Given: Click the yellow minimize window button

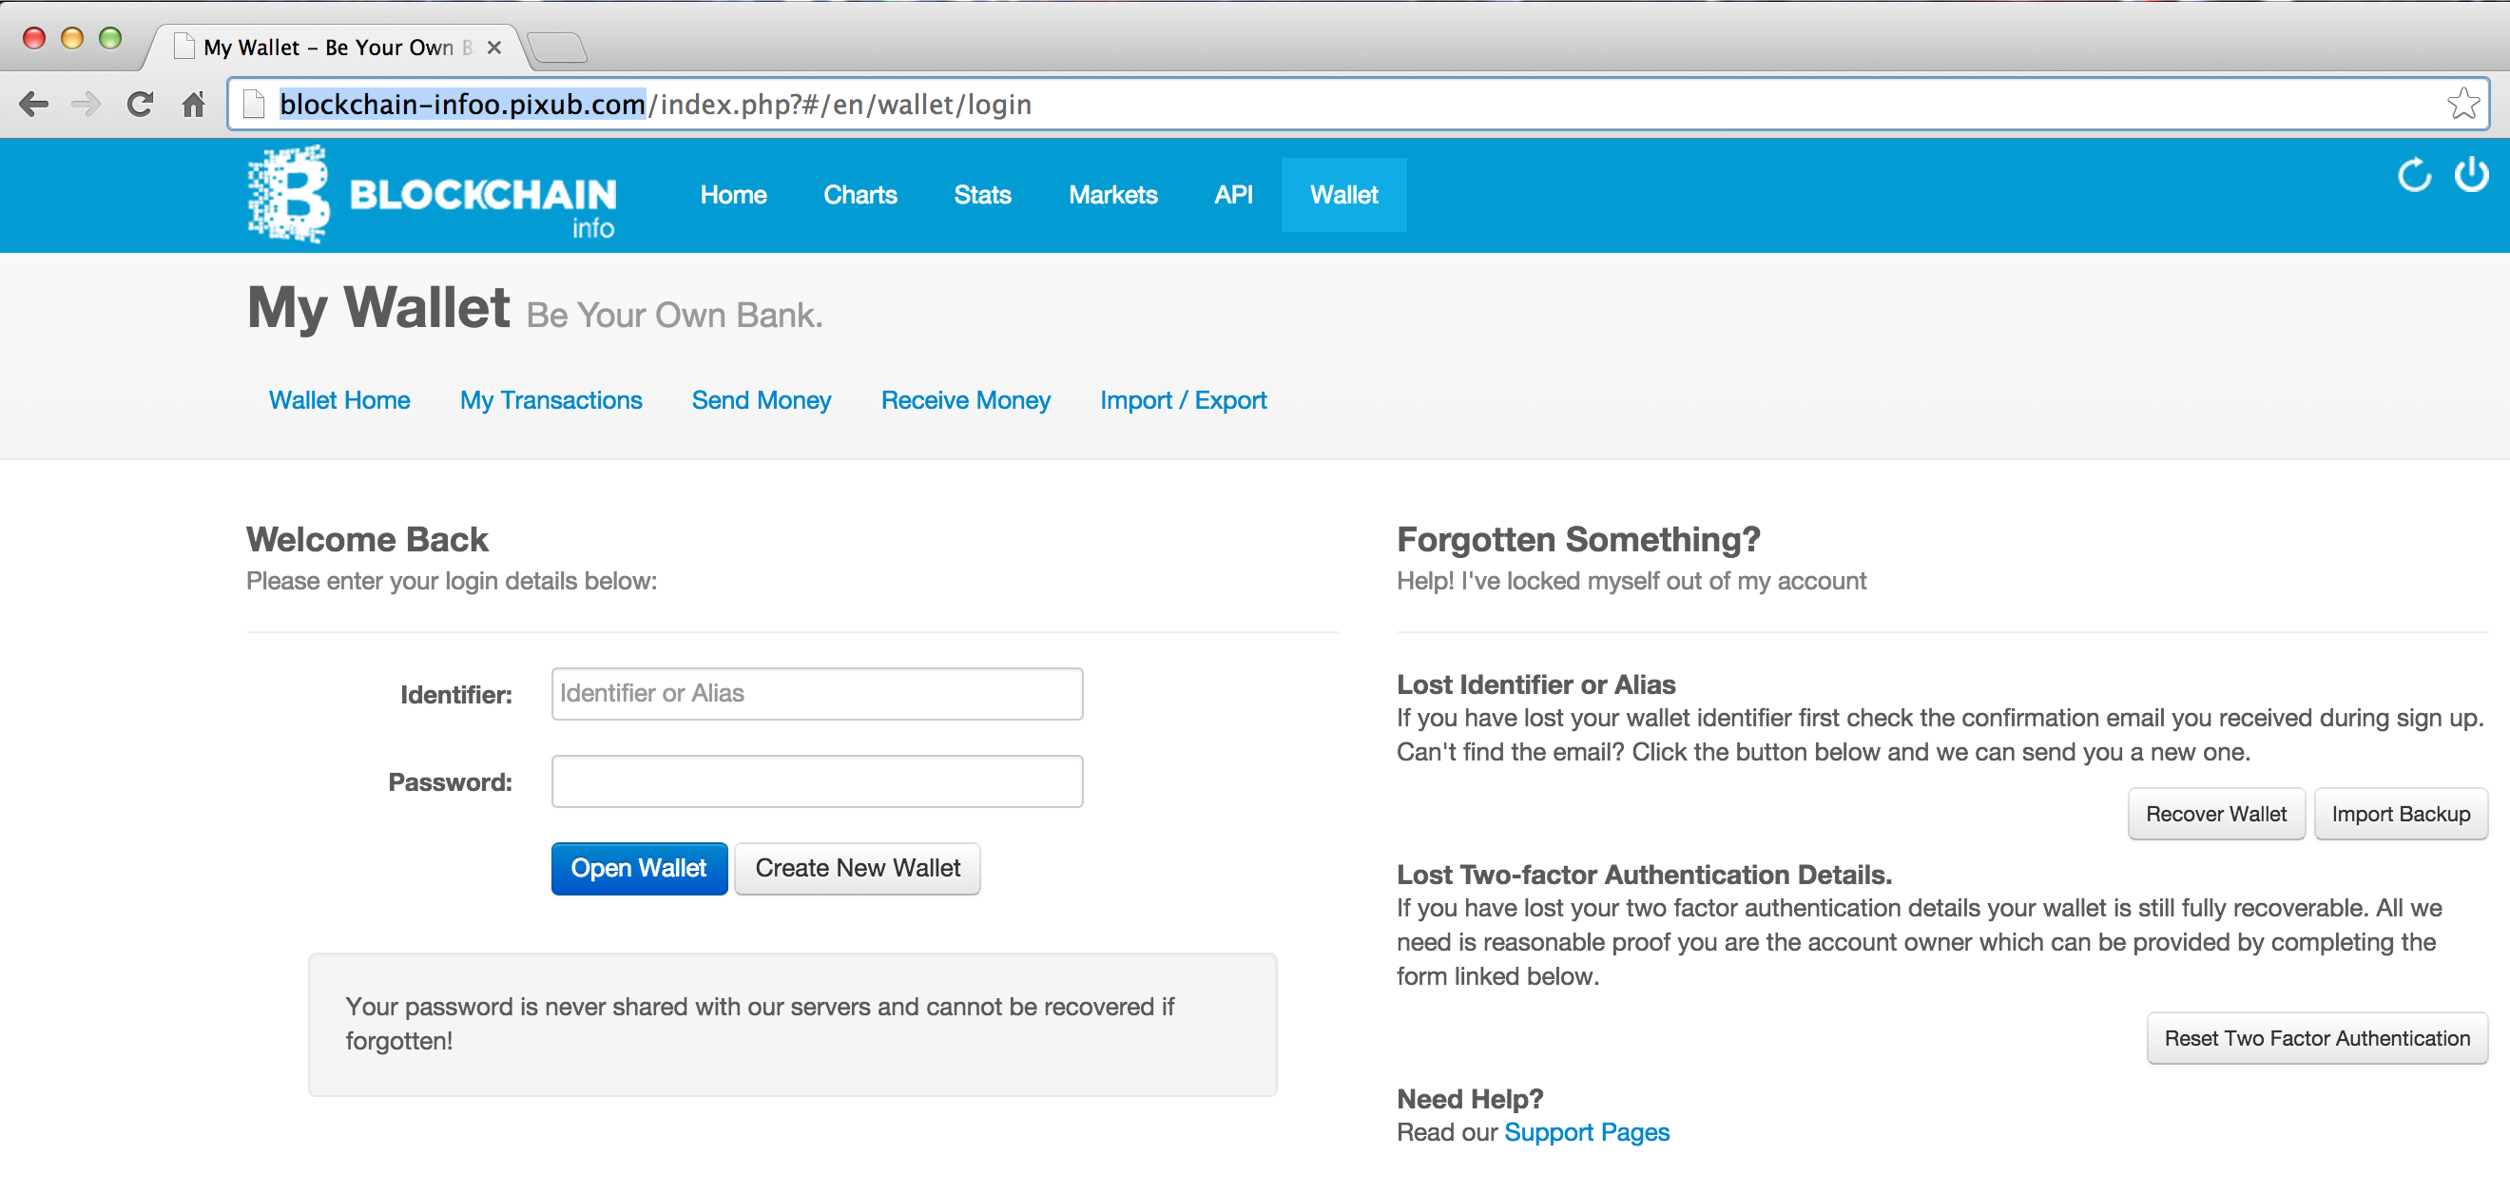Looking at the screenshot, I should pyautogui.click(x=72, y=38).
